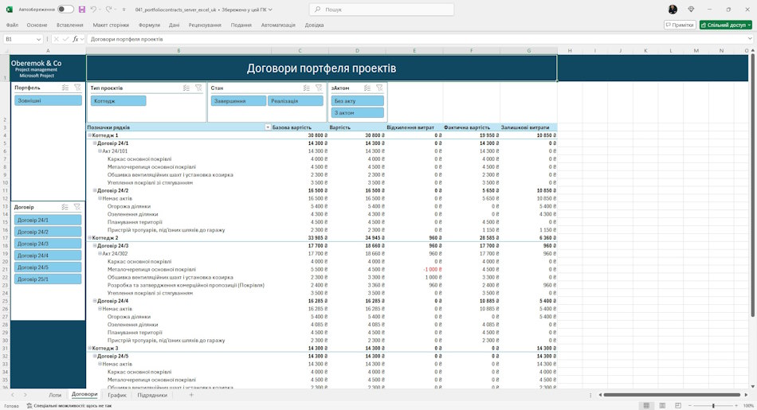Switch to Page Layout view

point(662,406)
